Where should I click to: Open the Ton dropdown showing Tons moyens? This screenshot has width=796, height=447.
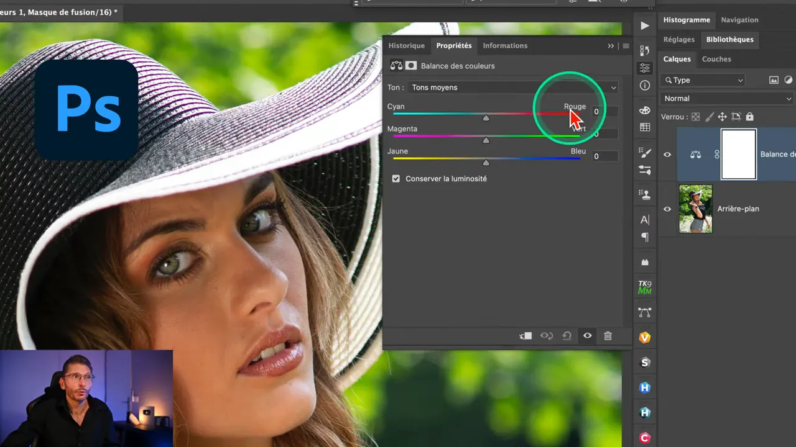(513, 88)
